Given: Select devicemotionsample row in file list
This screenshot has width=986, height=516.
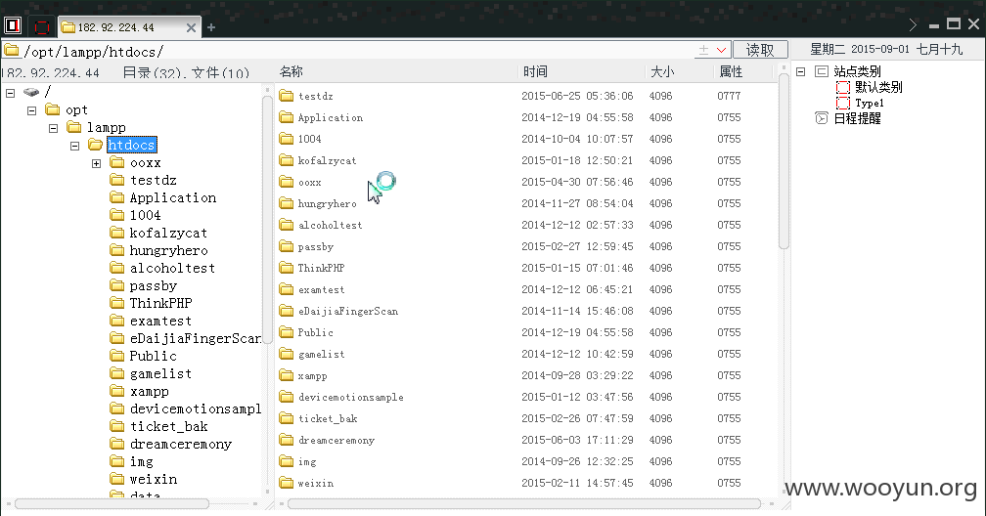Looking at the screenshot, I should 525,397.
